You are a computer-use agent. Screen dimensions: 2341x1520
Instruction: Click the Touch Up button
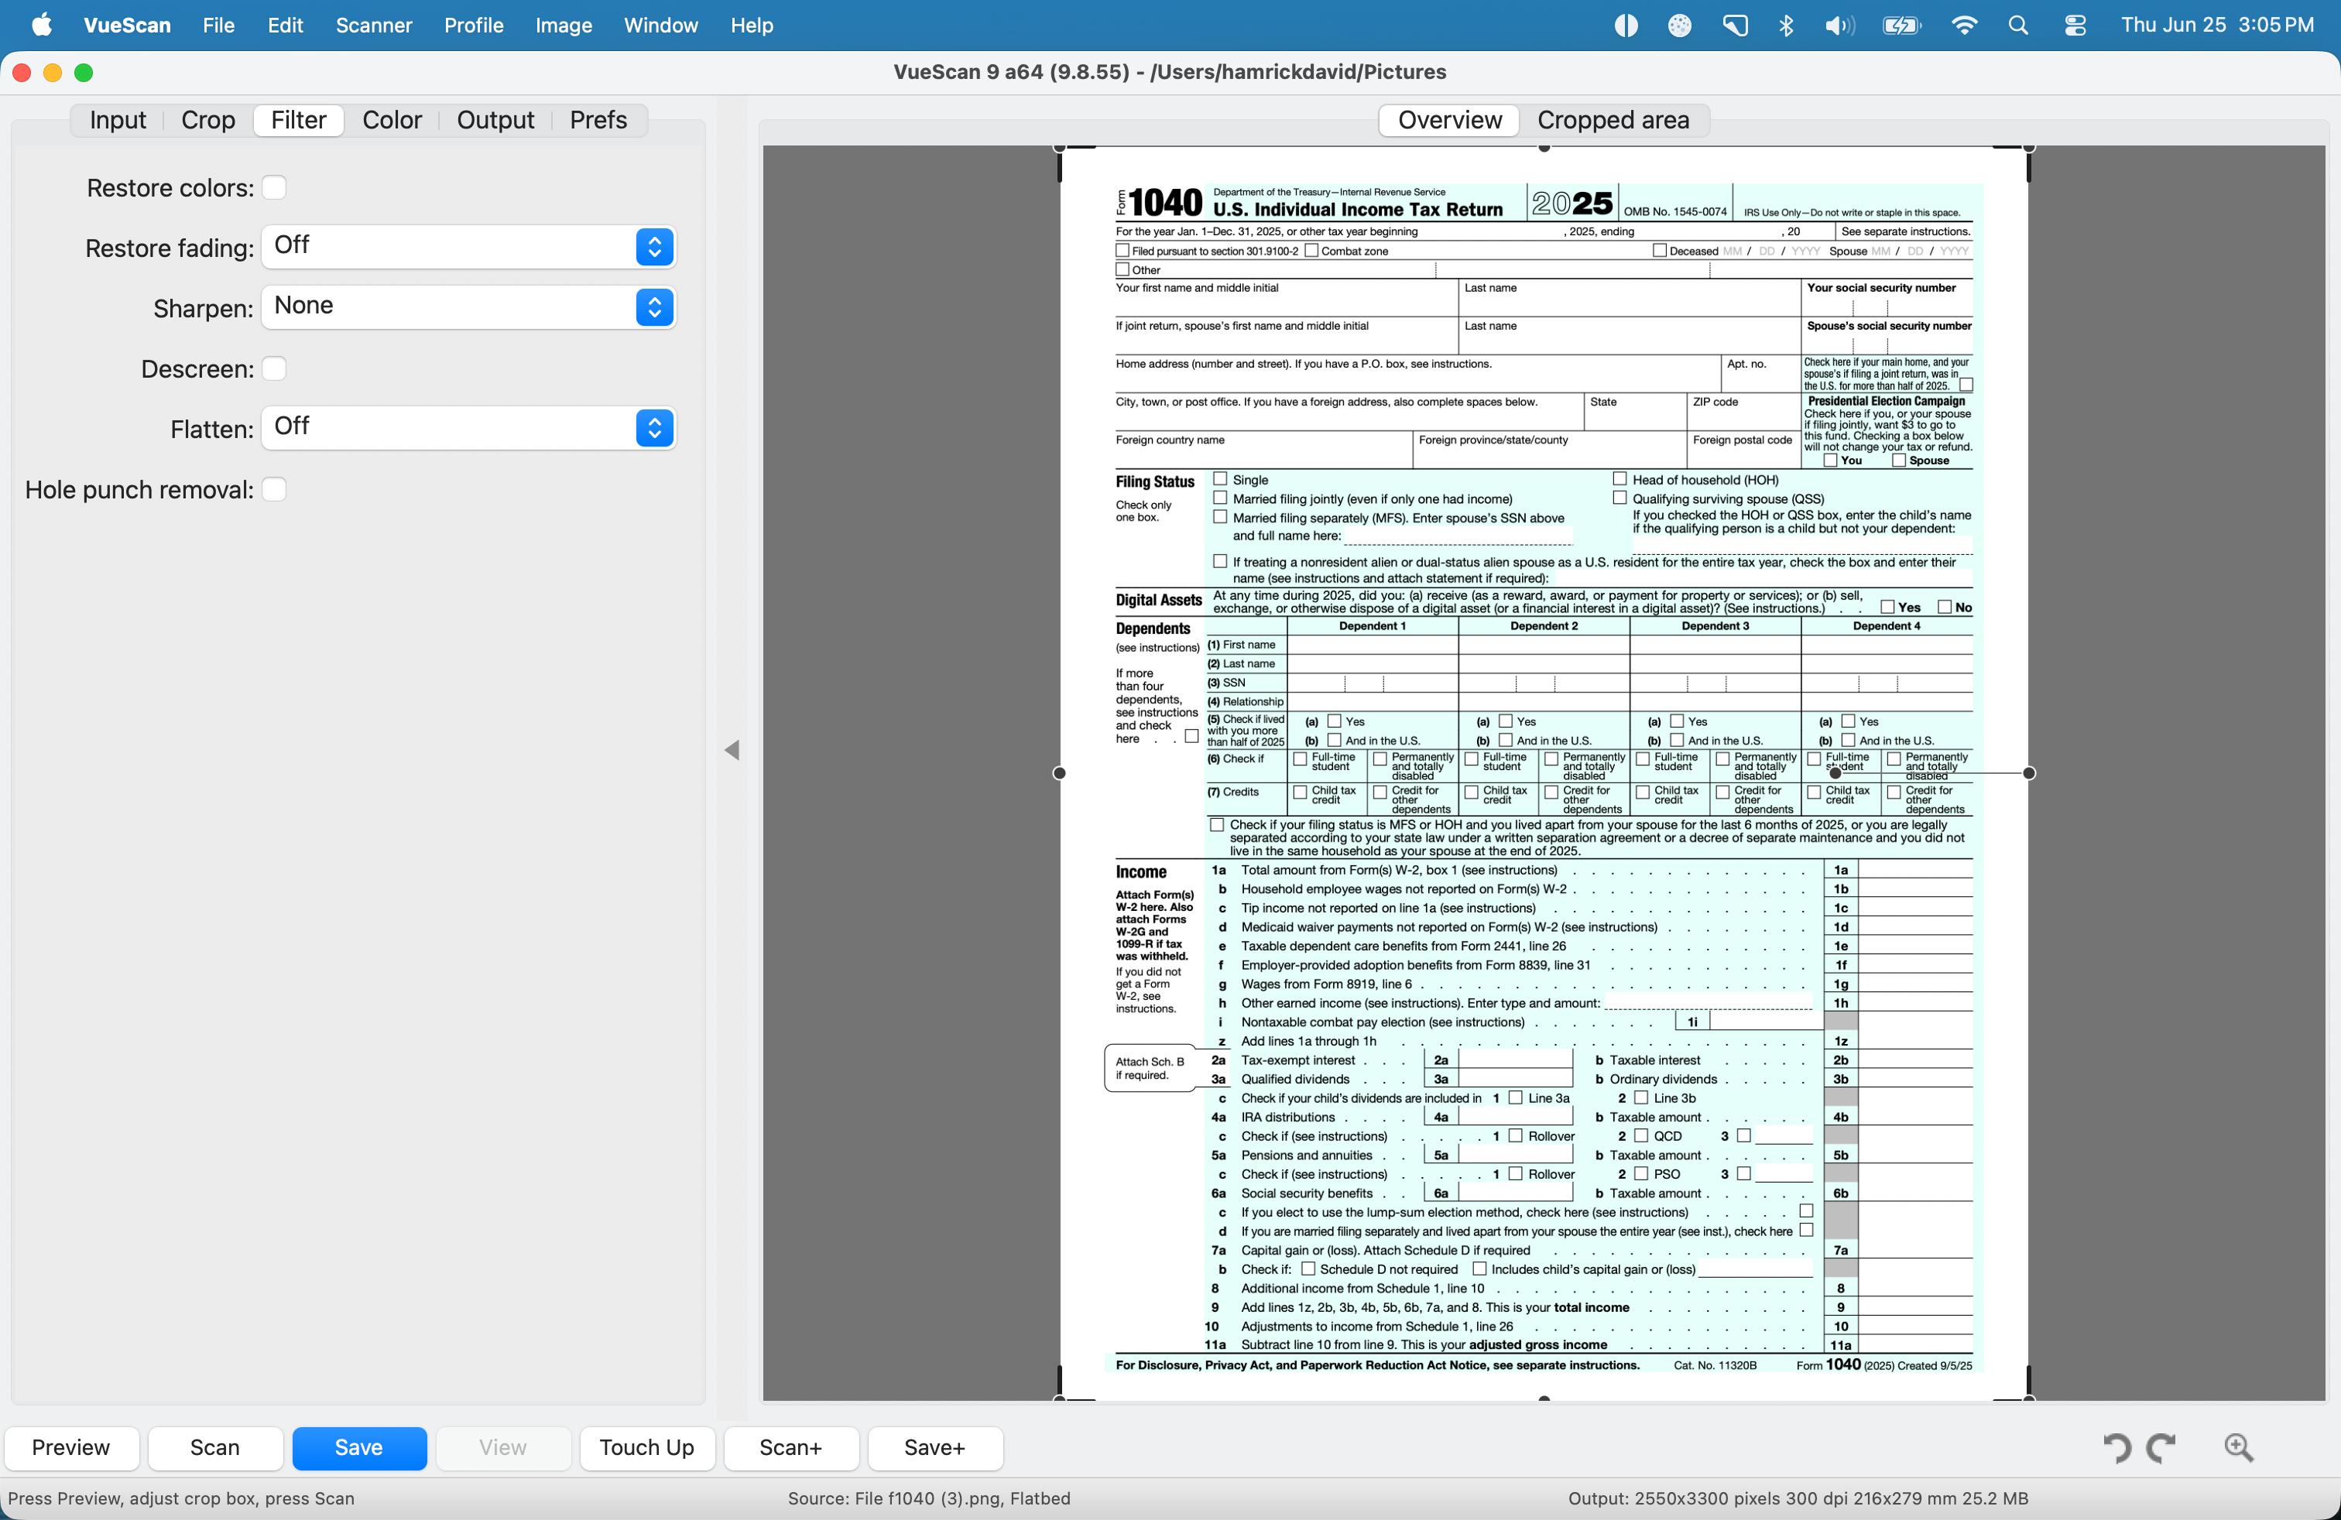click(x=646, y=1447)
